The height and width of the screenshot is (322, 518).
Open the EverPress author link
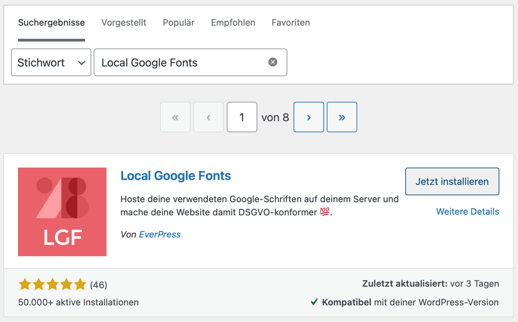tap(160, 234)
